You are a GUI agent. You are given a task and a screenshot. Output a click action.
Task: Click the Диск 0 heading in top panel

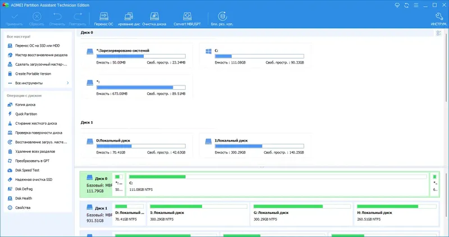87,33
